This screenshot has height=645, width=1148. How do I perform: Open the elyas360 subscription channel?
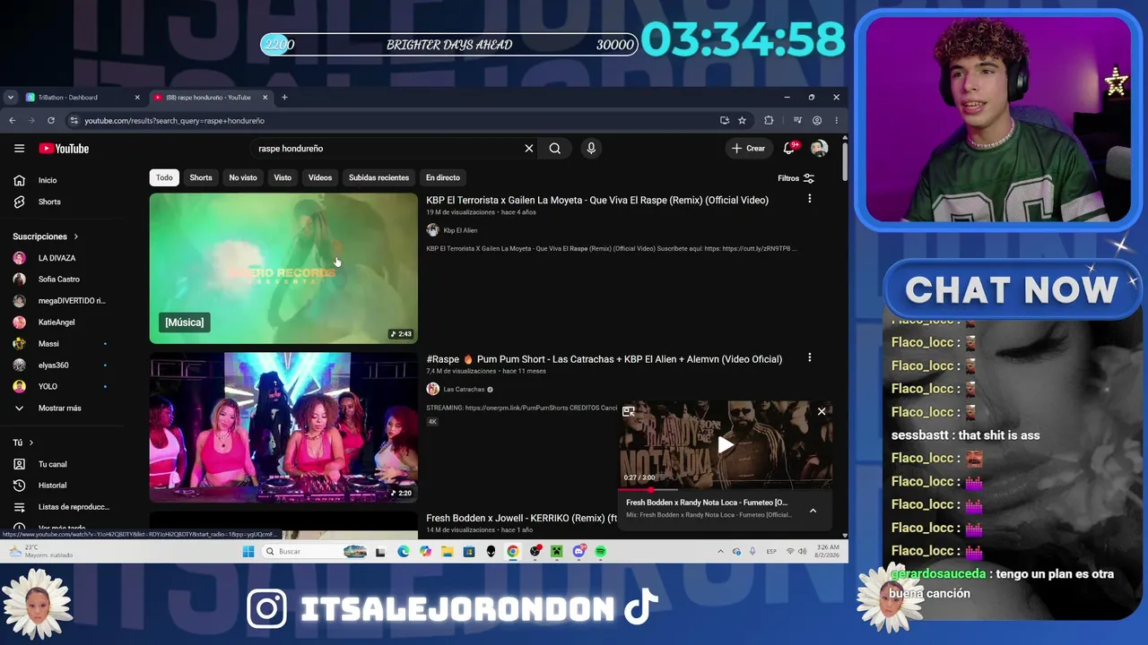click(x=54, y=365)
